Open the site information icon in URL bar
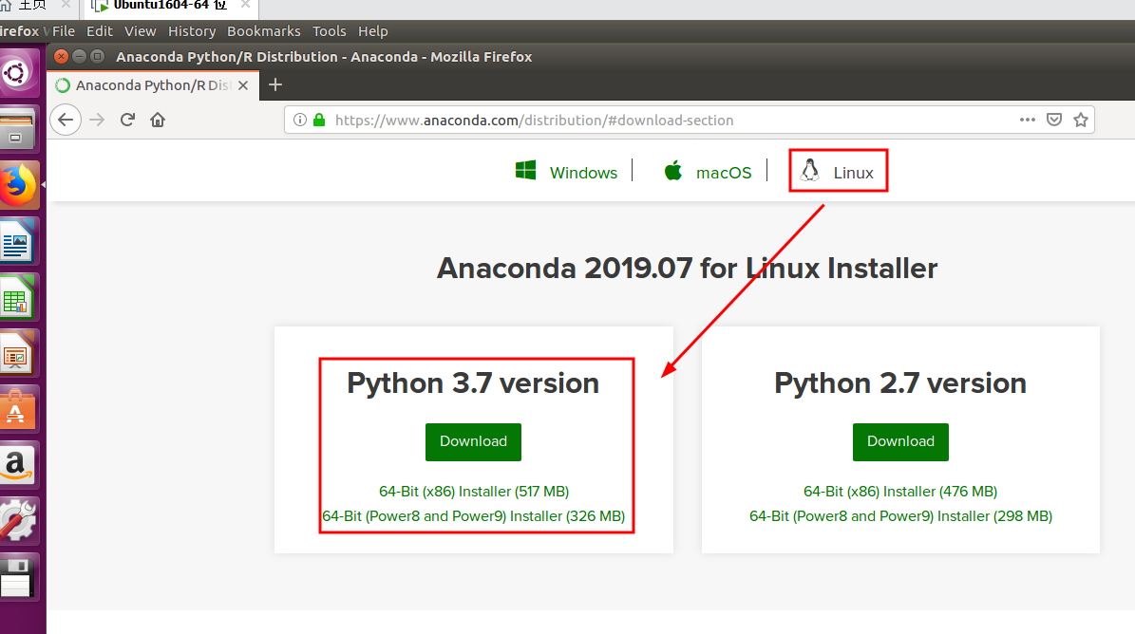Viewport: 1135px width, 634px height. (x=300, y=120)
